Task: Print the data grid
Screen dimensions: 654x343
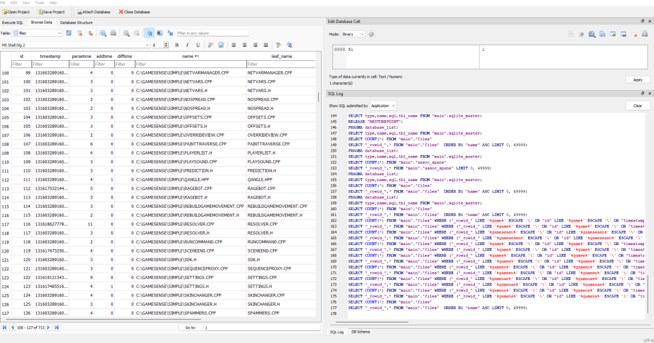Action: (x=113, y=33)
